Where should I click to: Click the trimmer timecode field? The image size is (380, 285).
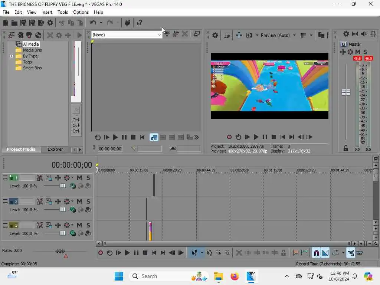coord(110,149)
